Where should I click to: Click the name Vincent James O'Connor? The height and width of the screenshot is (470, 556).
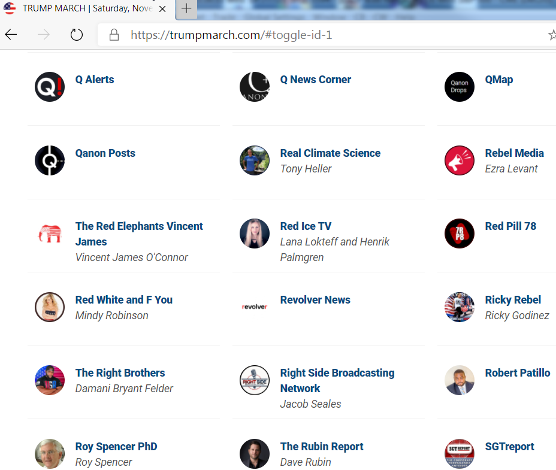pos(132,257)
